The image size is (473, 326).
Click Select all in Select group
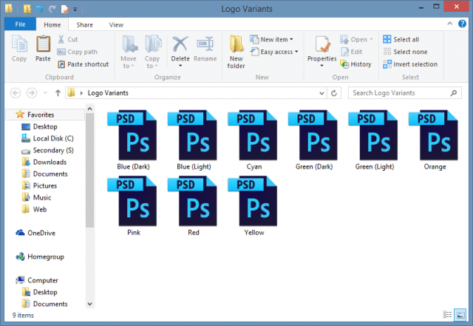click(x=401, y=39)
